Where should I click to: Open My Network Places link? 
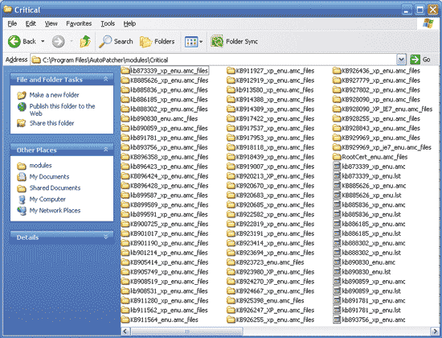point(55,211)
